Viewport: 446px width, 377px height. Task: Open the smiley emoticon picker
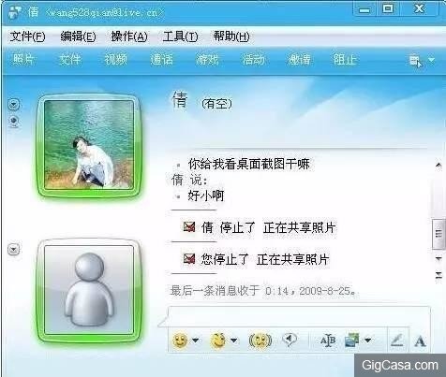tap(180, 340)
